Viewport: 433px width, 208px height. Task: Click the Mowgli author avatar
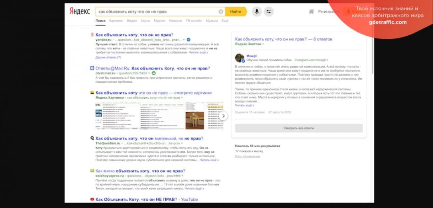(x=240, y=58)
